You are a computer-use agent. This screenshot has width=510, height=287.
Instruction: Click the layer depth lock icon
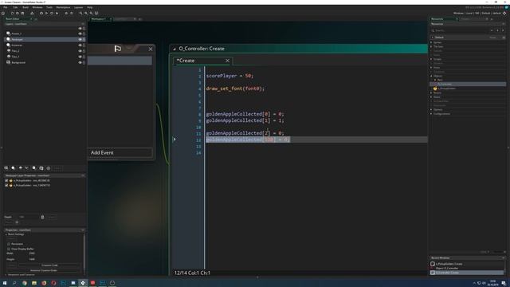click(x=42, y=217)
